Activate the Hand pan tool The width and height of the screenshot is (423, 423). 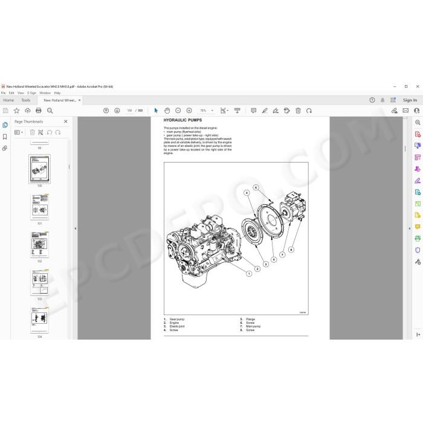(167, 111)
